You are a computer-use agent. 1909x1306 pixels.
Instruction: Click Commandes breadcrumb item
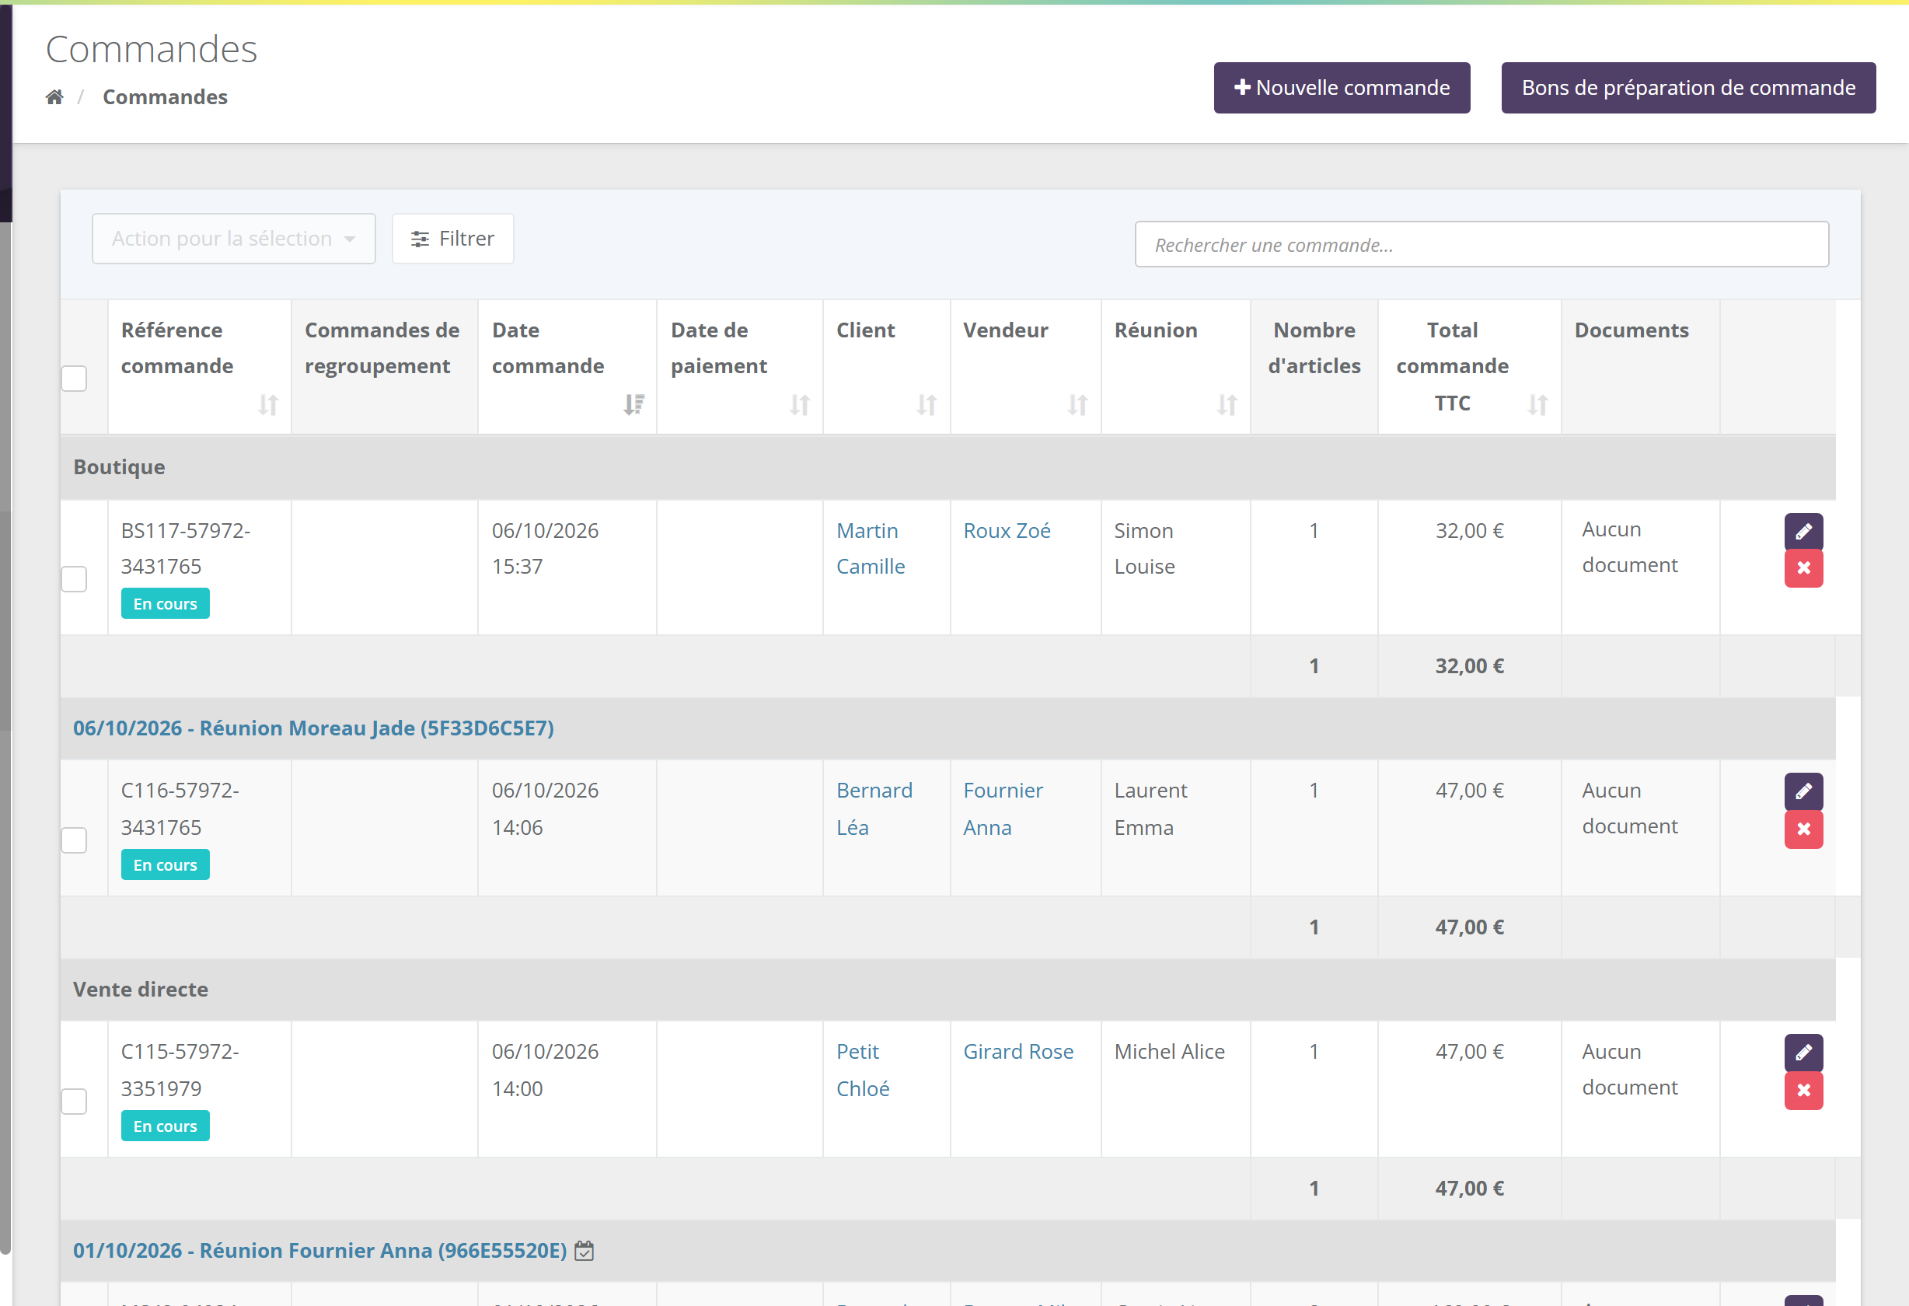click(164, 97)
